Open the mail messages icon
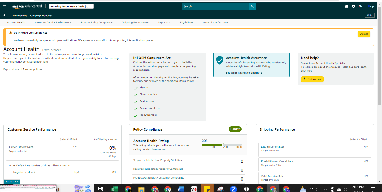Screen dimensions: 382x192 pos(347,6)
